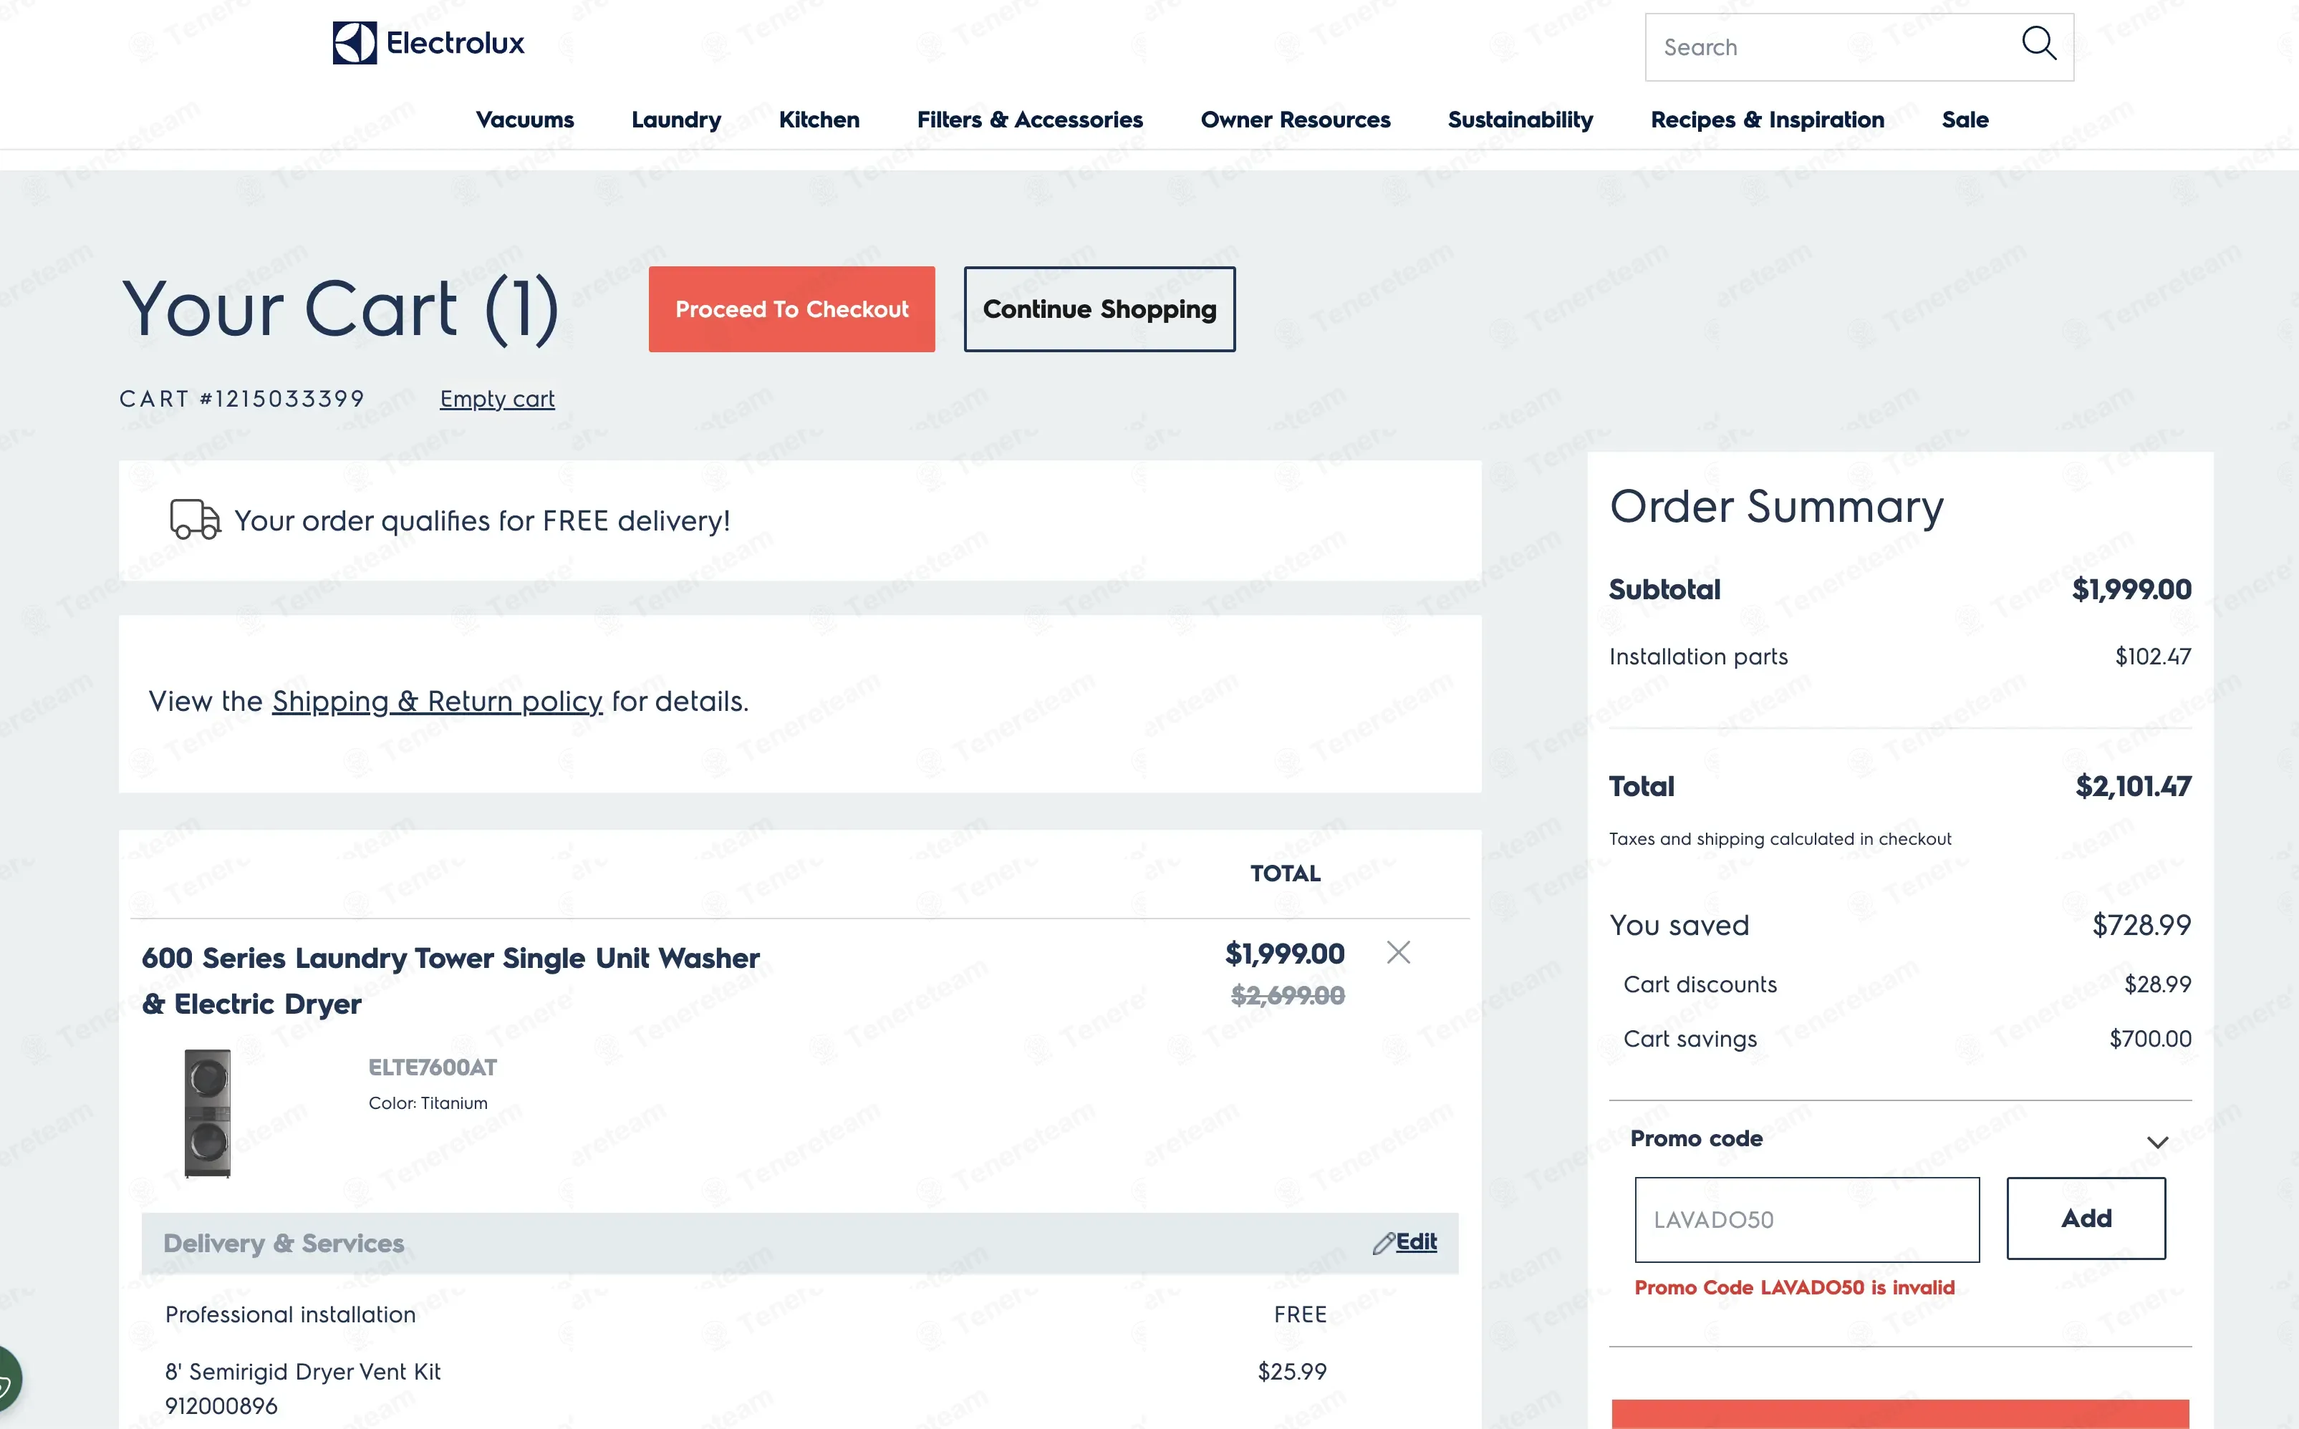Click the Empty cart link
This screenshot has width=2299, height=1429.
point(497,399)
